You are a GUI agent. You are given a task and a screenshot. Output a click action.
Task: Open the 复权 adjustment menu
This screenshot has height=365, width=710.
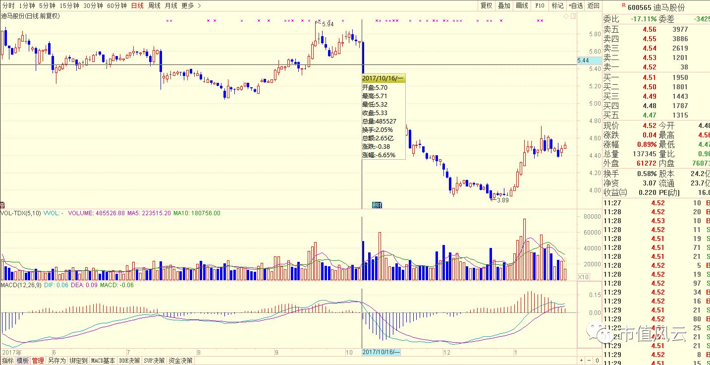click(487, 5)
